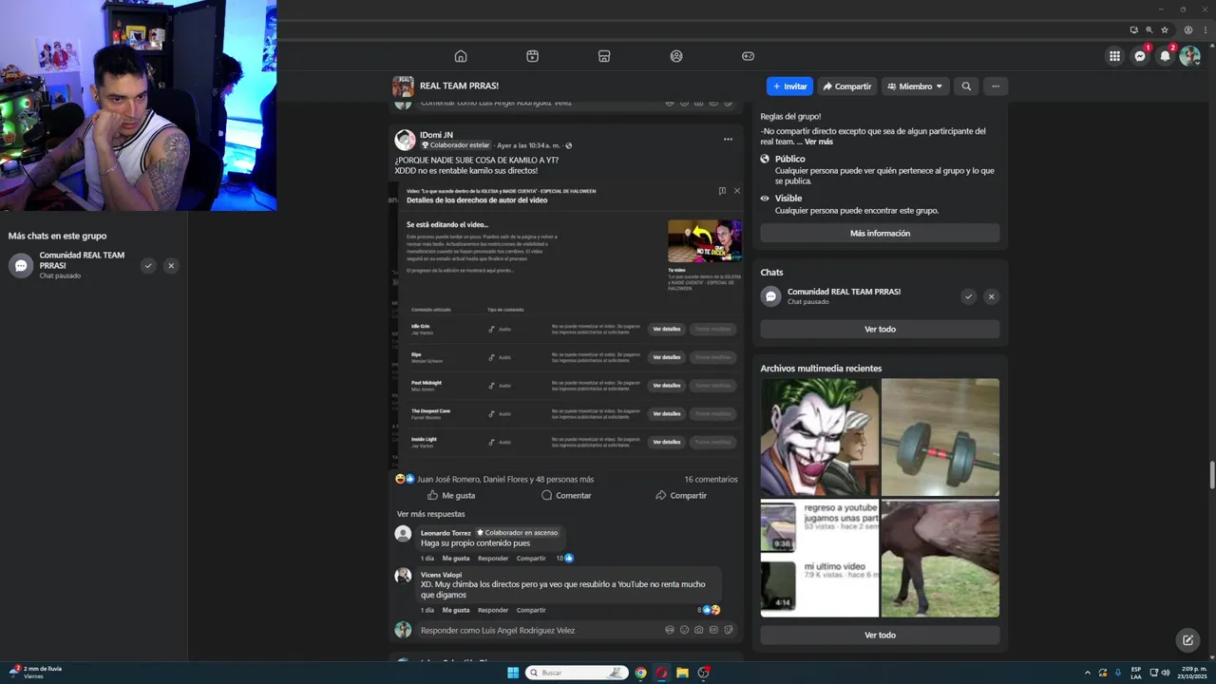Click Ver todo under Chats
This screenshot has width=1216, height=684.
pyautogui.click(x=880, y=330)
